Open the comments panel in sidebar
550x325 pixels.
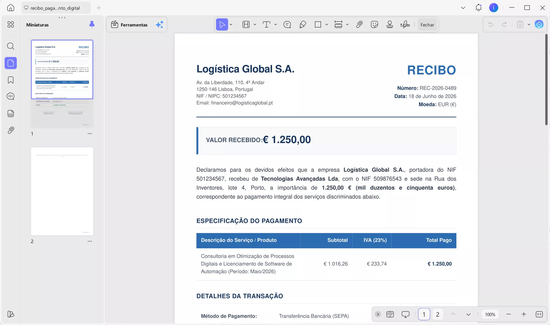pyautogui.click(x=11, y=96)
